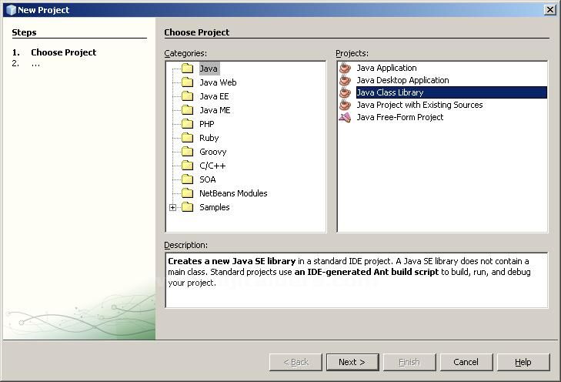This screenshot has width=561, height=382.
Task: Click the Java ME folder icon
Action: pyautogui.click(x=187, y=110)
